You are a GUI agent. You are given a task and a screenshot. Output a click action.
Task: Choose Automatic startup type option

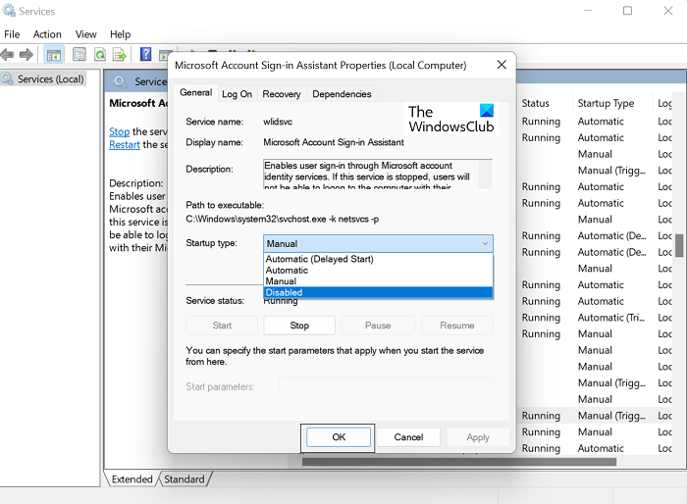[378, 271]
